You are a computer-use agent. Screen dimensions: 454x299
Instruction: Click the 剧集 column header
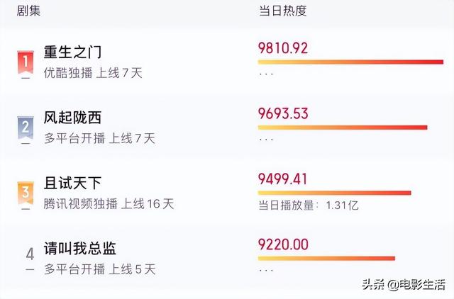28,12
